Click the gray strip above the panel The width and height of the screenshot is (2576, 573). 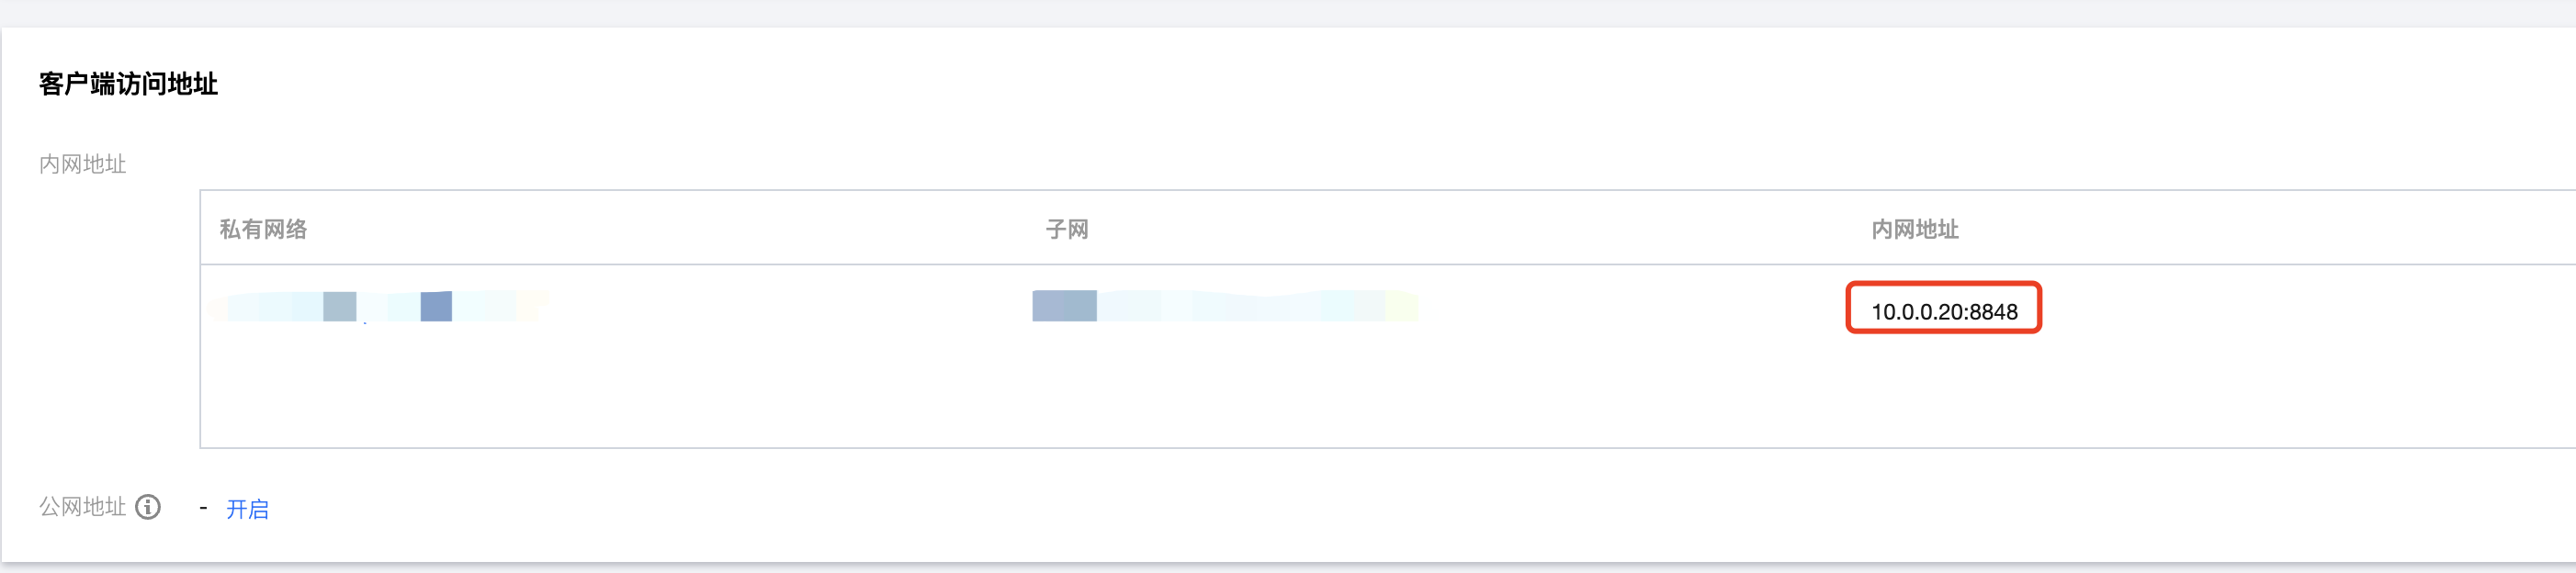click(x=1288, y=12)
